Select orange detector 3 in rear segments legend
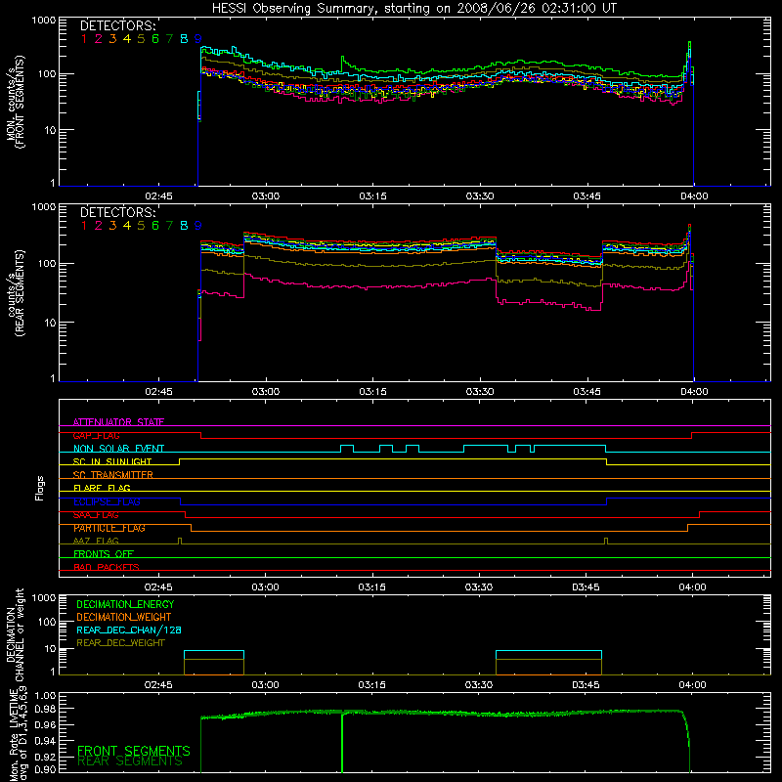 pos(112,226)
